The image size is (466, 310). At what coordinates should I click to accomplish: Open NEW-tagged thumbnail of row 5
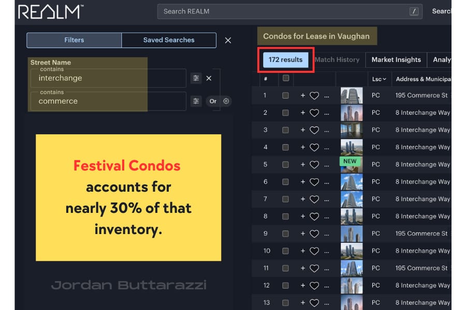(x=352, y=165)
